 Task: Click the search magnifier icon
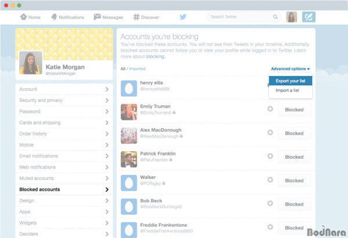(275, 17)
